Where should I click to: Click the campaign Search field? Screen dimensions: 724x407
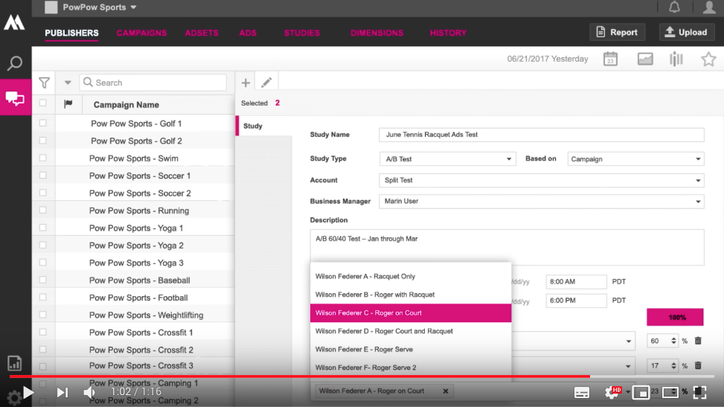pyautogui.click(x=153, y=83)
